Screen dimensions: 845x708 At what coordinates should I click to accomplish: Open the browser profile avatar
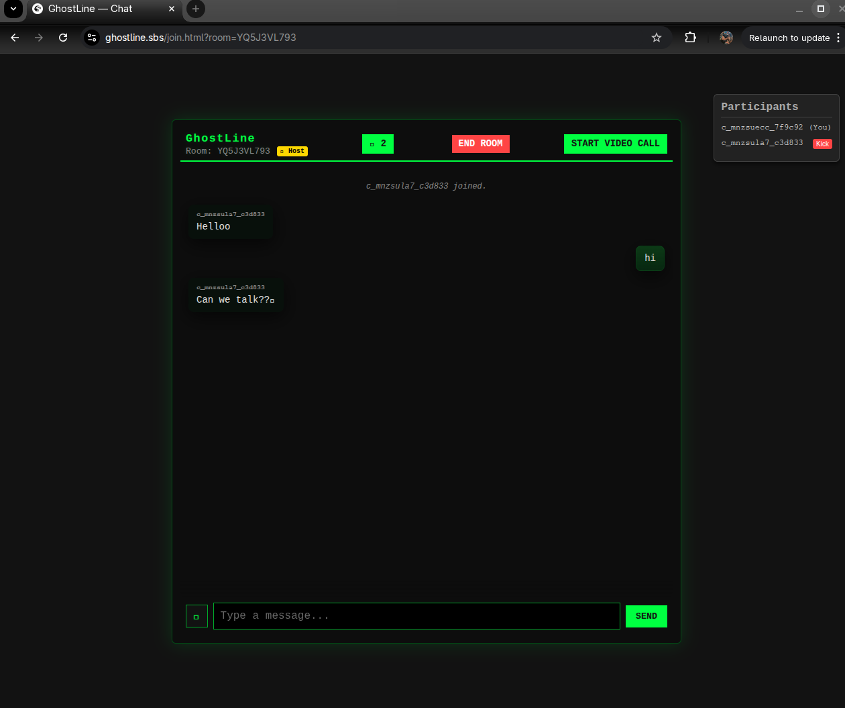[726, 38]
